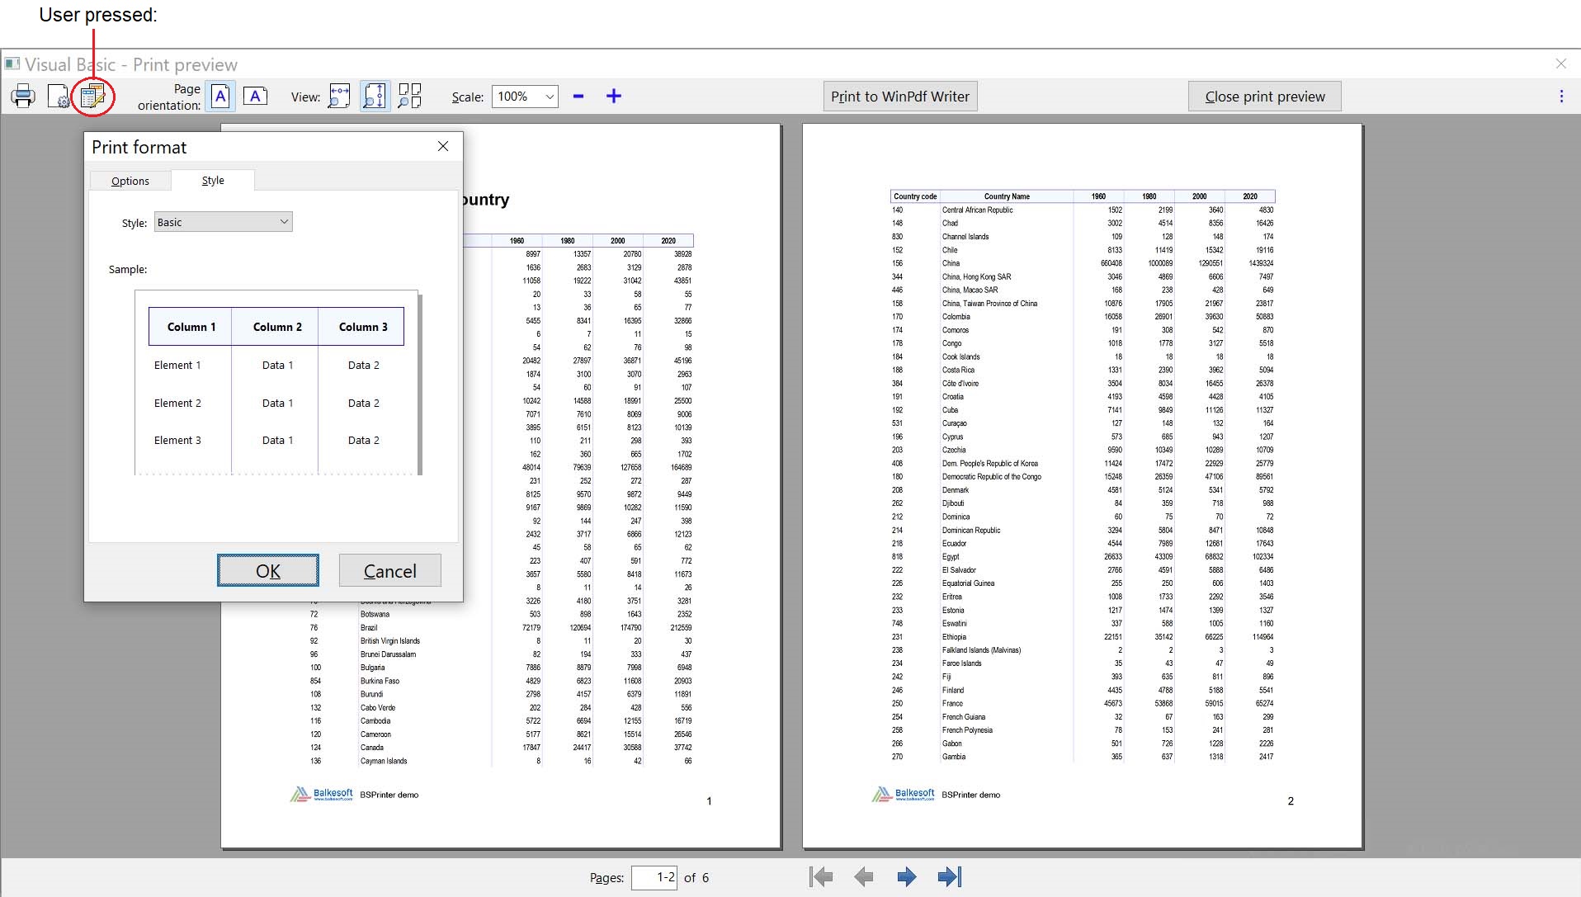Set view to fit page width
Screen dimensions: 1581x897
coord(339,97)
